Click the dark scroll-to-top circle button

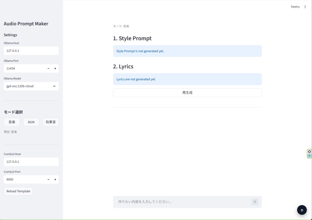click(x=302, y=210)
